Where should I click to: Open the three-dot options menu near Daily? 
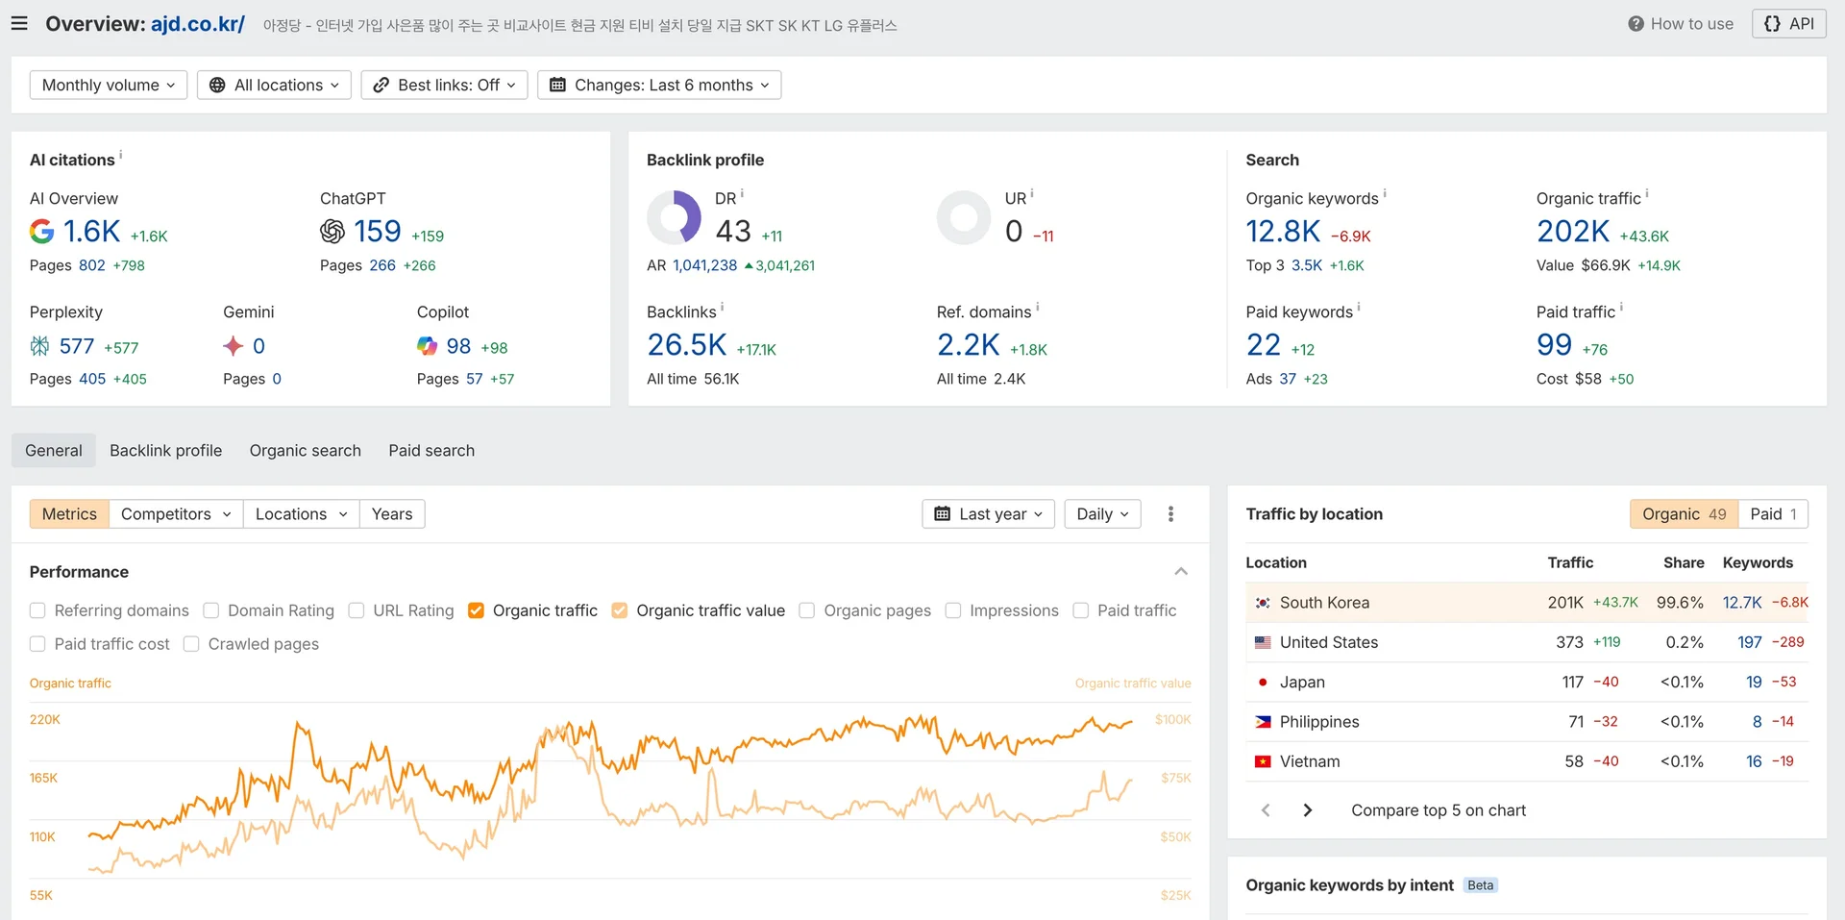1170,513
